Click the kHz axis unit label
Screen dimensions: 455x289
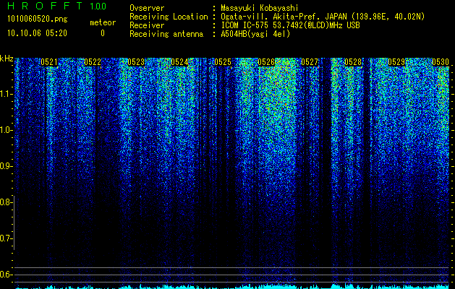7,59
